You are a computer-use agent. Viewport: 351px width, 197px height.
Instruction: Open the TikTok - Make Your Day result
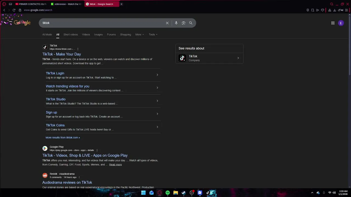pyautogui.click(x=61, y=54)
